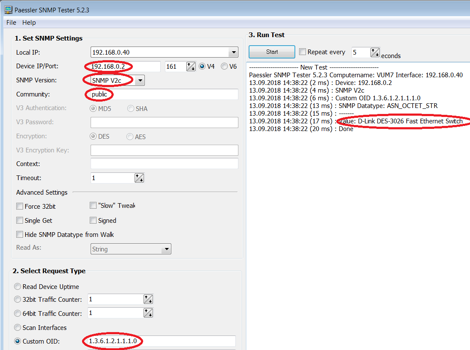
Task: Select Read Device Uptime option
Action: coord(18,286)
